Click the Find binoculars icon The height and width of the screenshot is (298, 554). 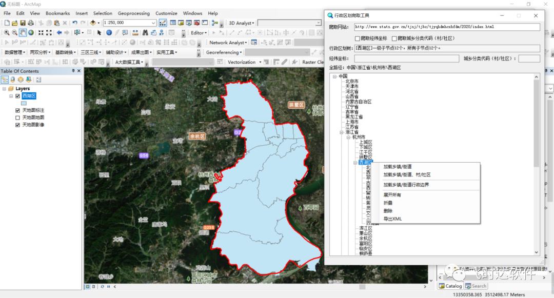click(x=145, y=33)
